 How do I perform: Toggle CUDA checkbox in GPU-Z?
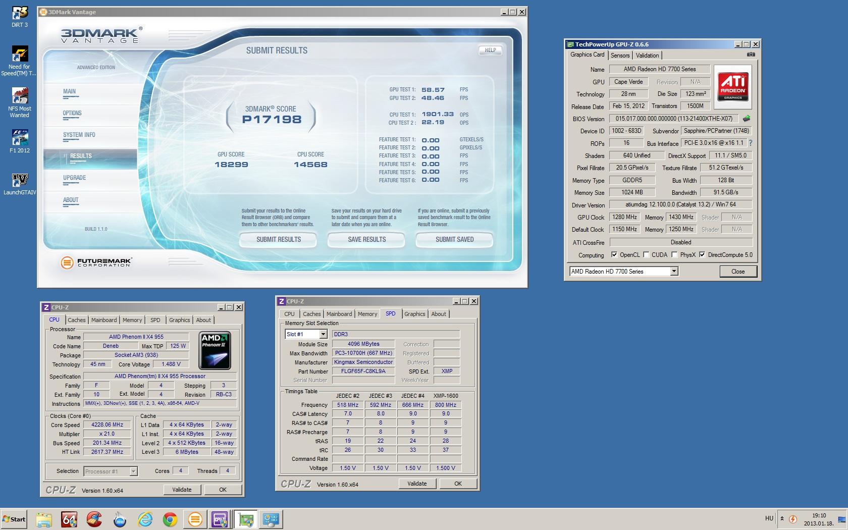(646, 255)
